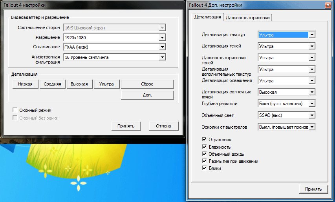Viewport: 335px width, 202px height.
Task: Expand the Детализация теней dropdown
Action: [287, 46]
